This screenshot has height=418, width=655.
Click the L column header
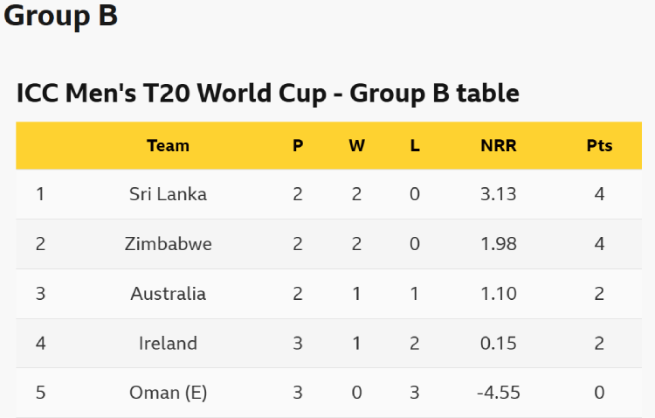pyautogui.click(x=415, y=146)
